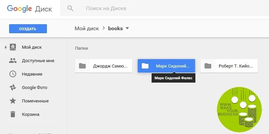Expand the Мой диск tree arrow
This screenshot has height=134, width=269.
pos(6,47)
